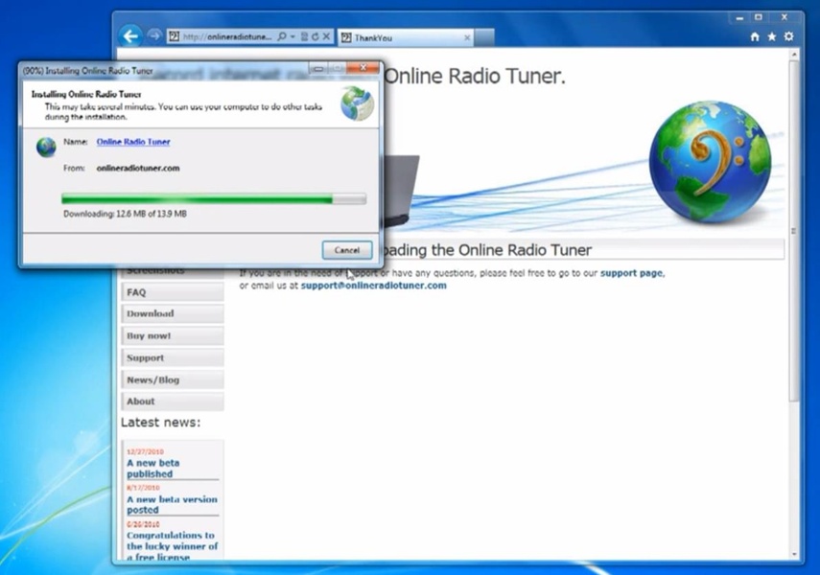Image resolution: width=820 pixels, height=575 pixels.
Task: Open 'A new beta version posted' news link
Action: [x=172, y=504]
